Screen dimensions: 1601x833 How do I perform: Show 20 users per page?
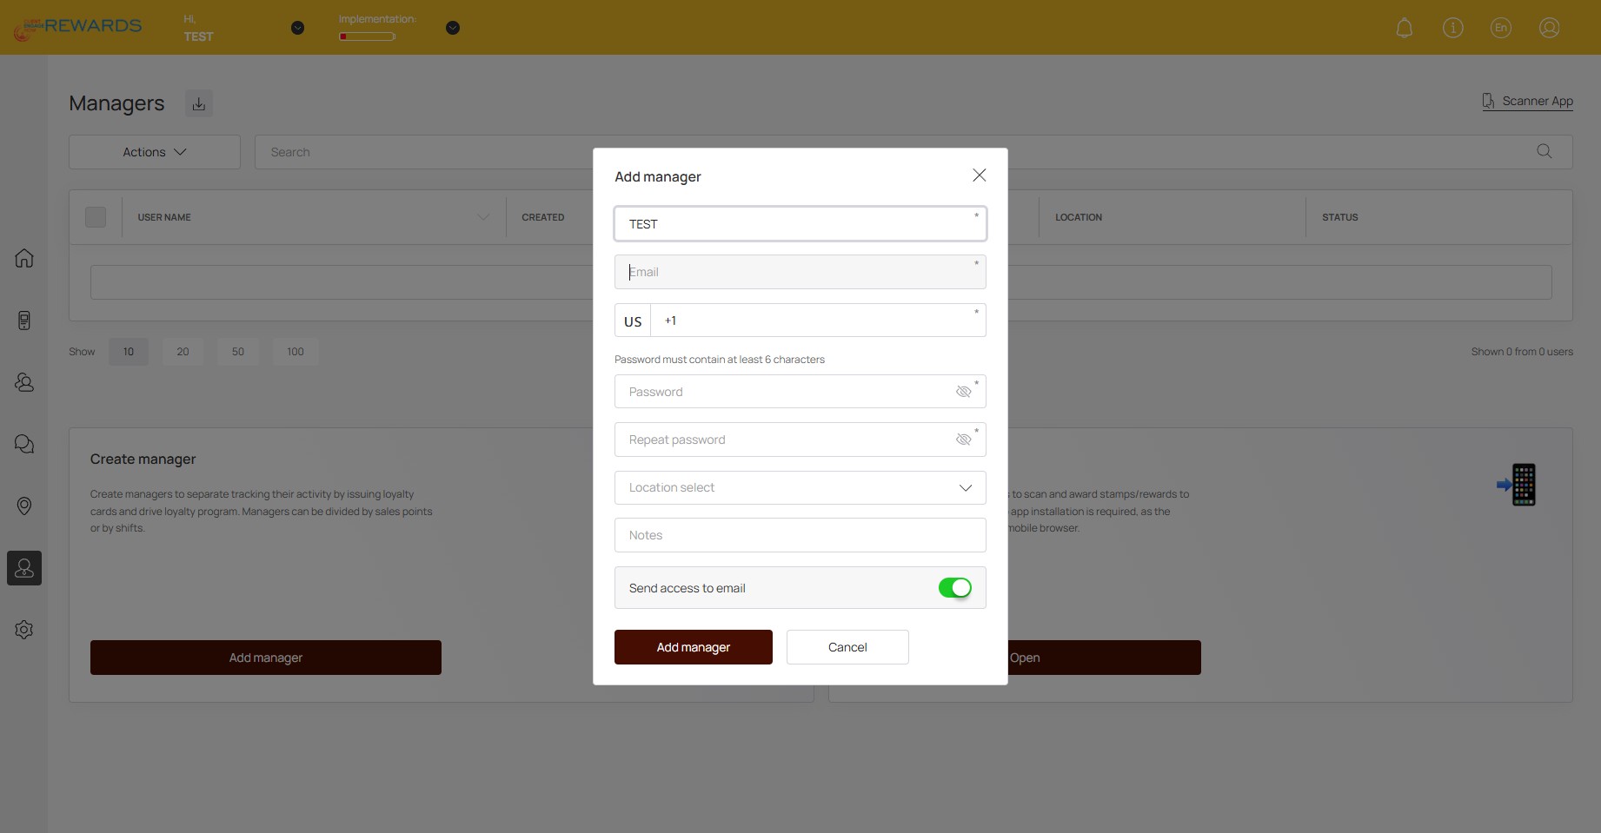[183, 352]
